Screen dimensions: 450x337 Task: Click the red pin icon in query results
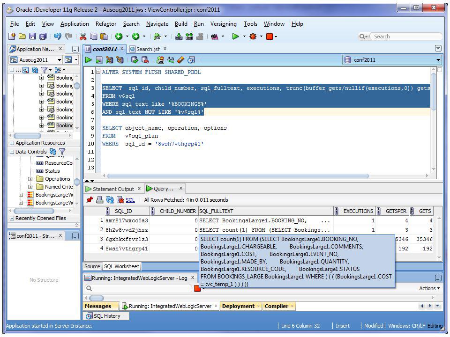point(90,200)
